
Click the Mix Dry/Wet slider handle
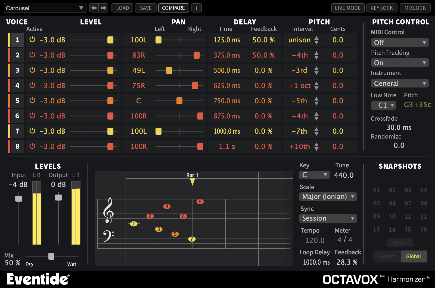51,256
